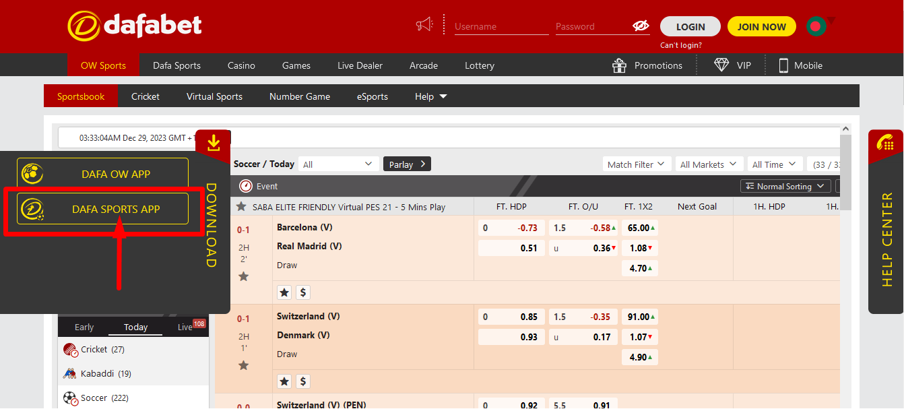Expand the Help menu arrow
The height and width of the screenshot is (409, 904).
pyautogui.click(x=443, y=96)
